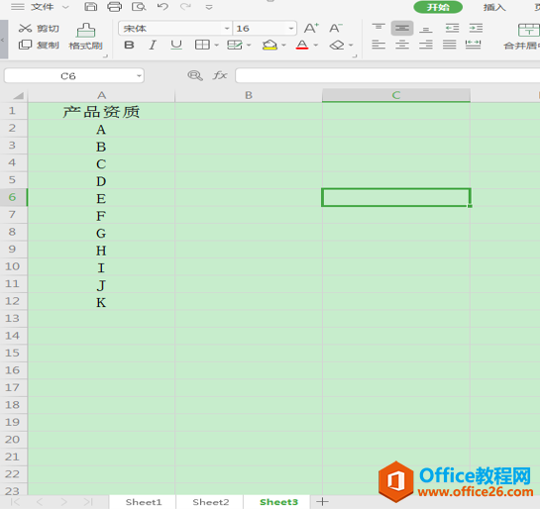
Task: Select cell A1 containing 产品资质
Action: (101, 111)
